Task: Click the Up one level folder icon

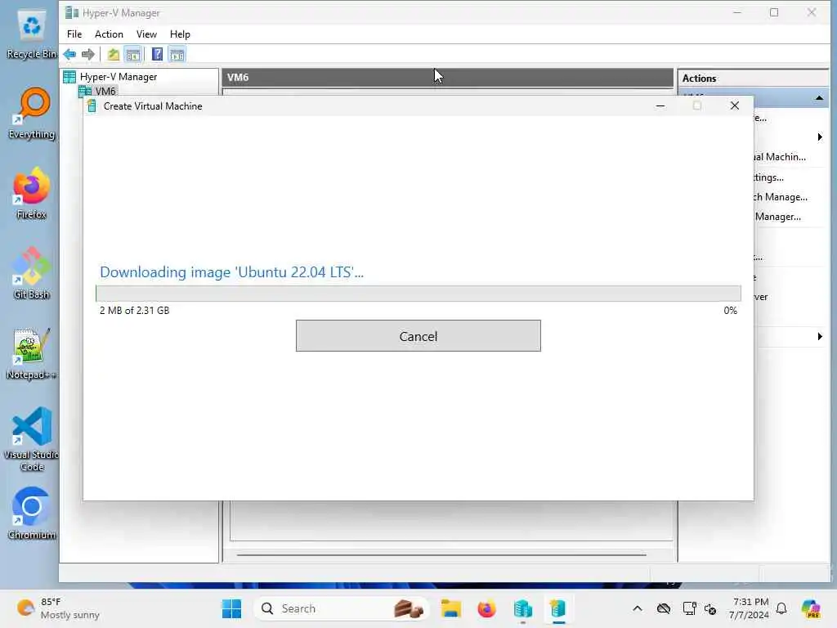Action: pyautogui.click(x=113, y=55)
